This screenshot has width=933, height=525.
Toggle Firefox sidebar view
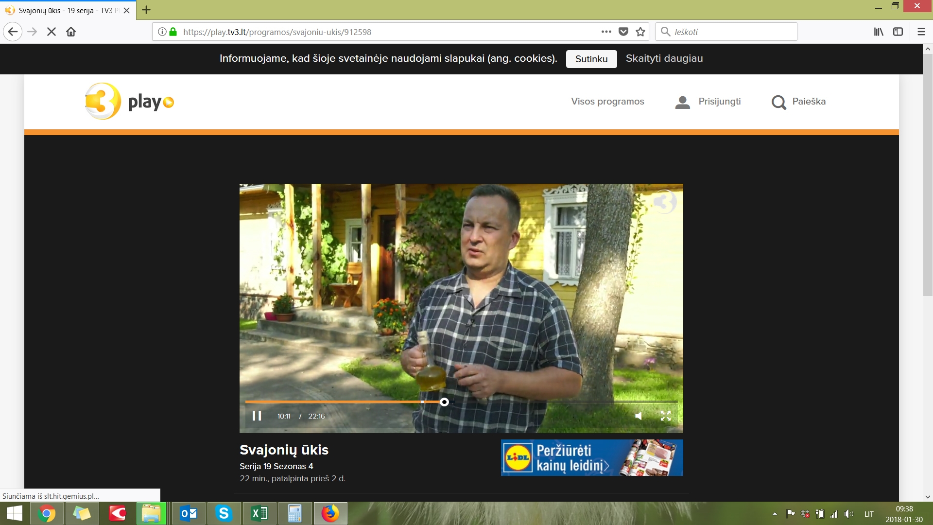coord(898,32)
